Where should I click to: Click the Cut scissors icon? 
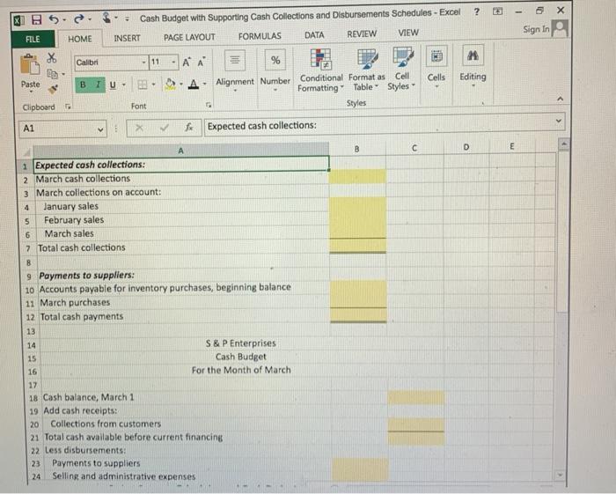click(51, 58)
